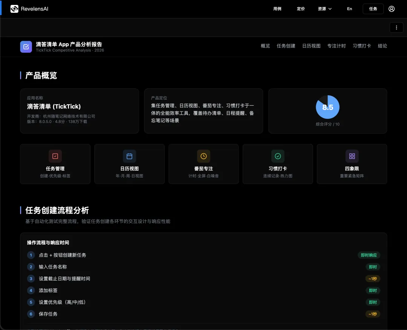The height and width of the screenshot is (330, 407).
Task: Click the 即时 badge for 输入任务名称
Action: (373, 267)
